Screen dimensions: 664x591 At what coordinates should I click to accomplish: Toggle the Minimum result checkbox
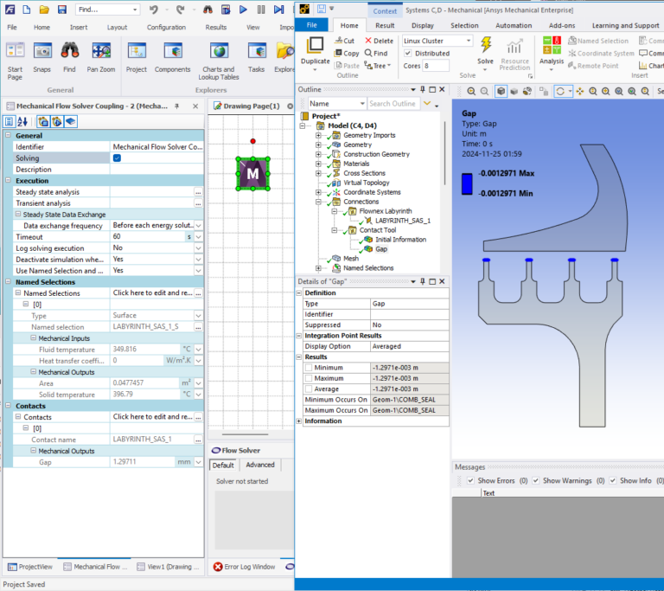[309, 368]
